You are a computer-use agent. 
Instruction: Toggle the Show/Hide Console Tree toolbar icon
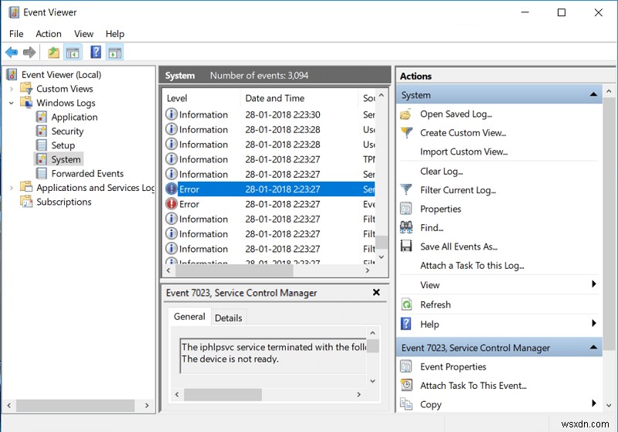73,52
